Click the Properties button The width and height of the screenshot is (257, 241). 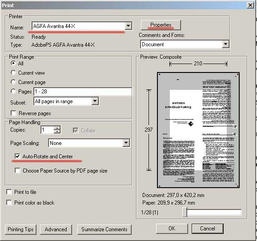coord(161,25)
